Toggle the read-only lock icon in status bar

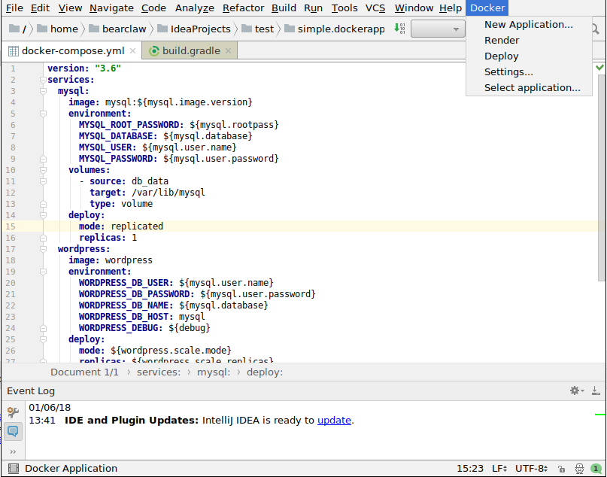[x=561, y=469]
